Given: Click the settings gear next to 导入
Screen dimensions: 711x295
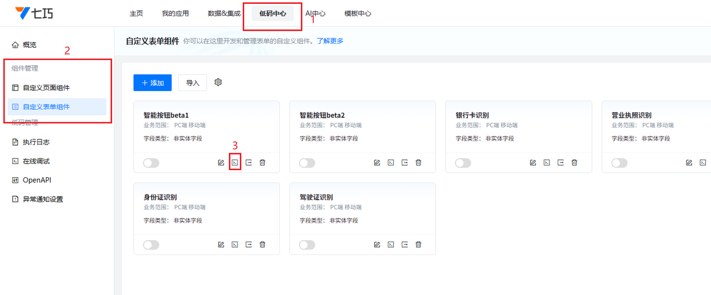Looking at the screenshot, I should point(218,82).
